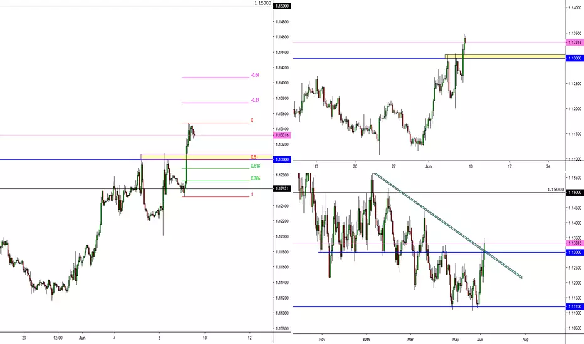Click the 1.11600 price axis tick
This screenshot has width=584, height=344.
283,268
